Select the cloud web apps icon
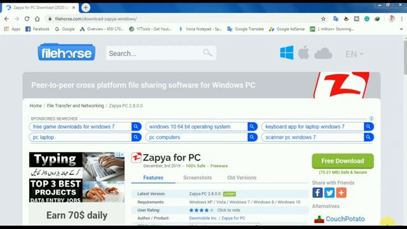 click(323, 53)
